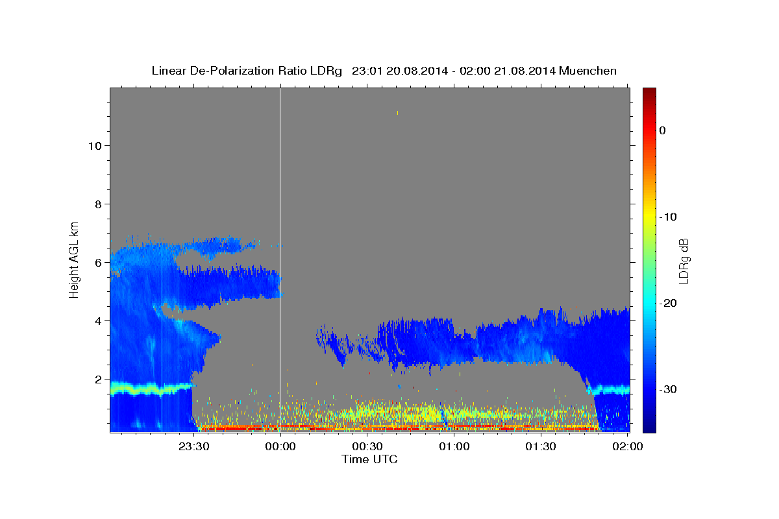Click the '0' colorbar tick label
This screenshot has height=519, width=779.
coord(663,130)
